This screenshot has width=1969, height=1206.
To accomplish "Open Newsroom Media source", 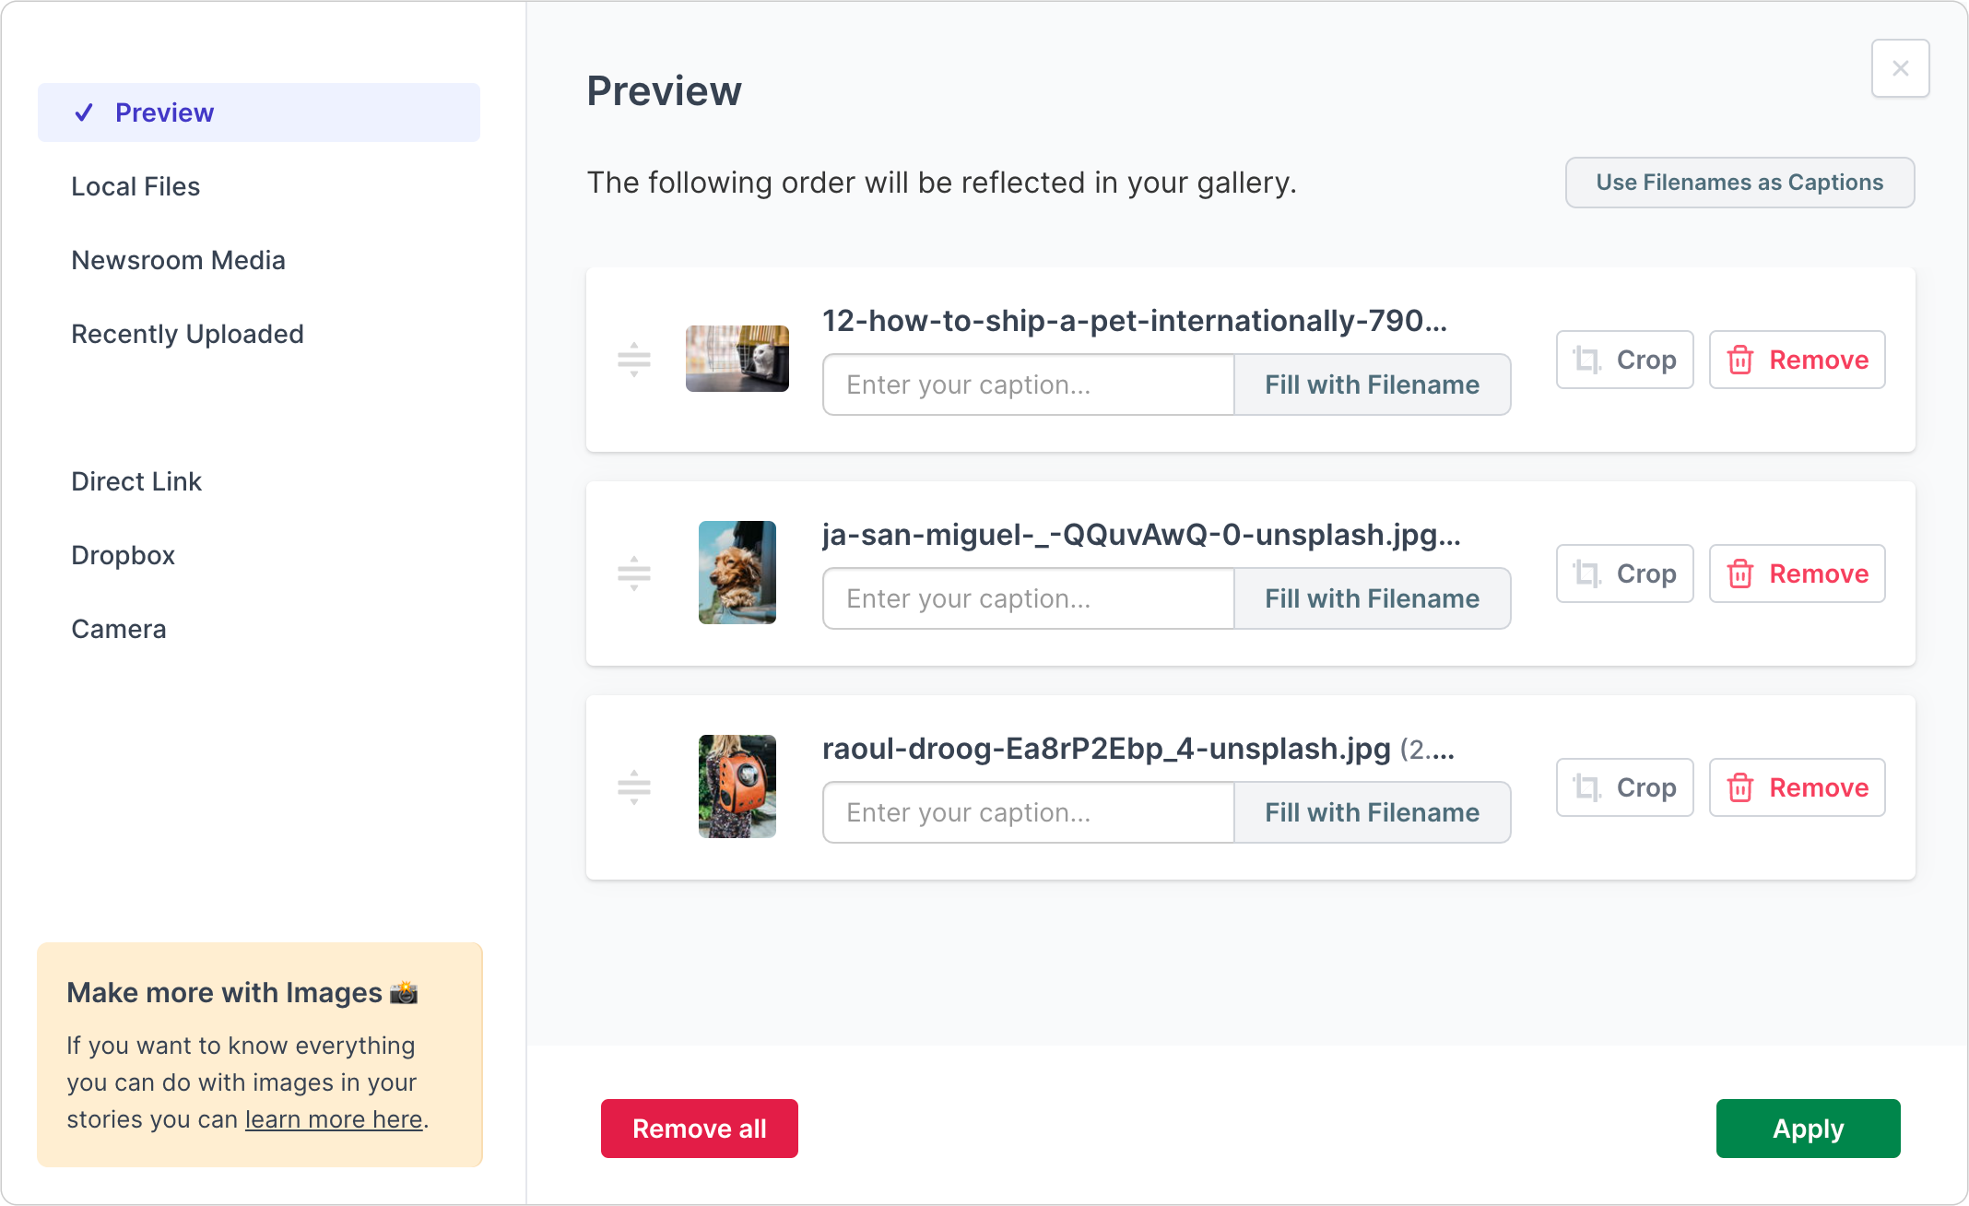I will click(178, 260).
